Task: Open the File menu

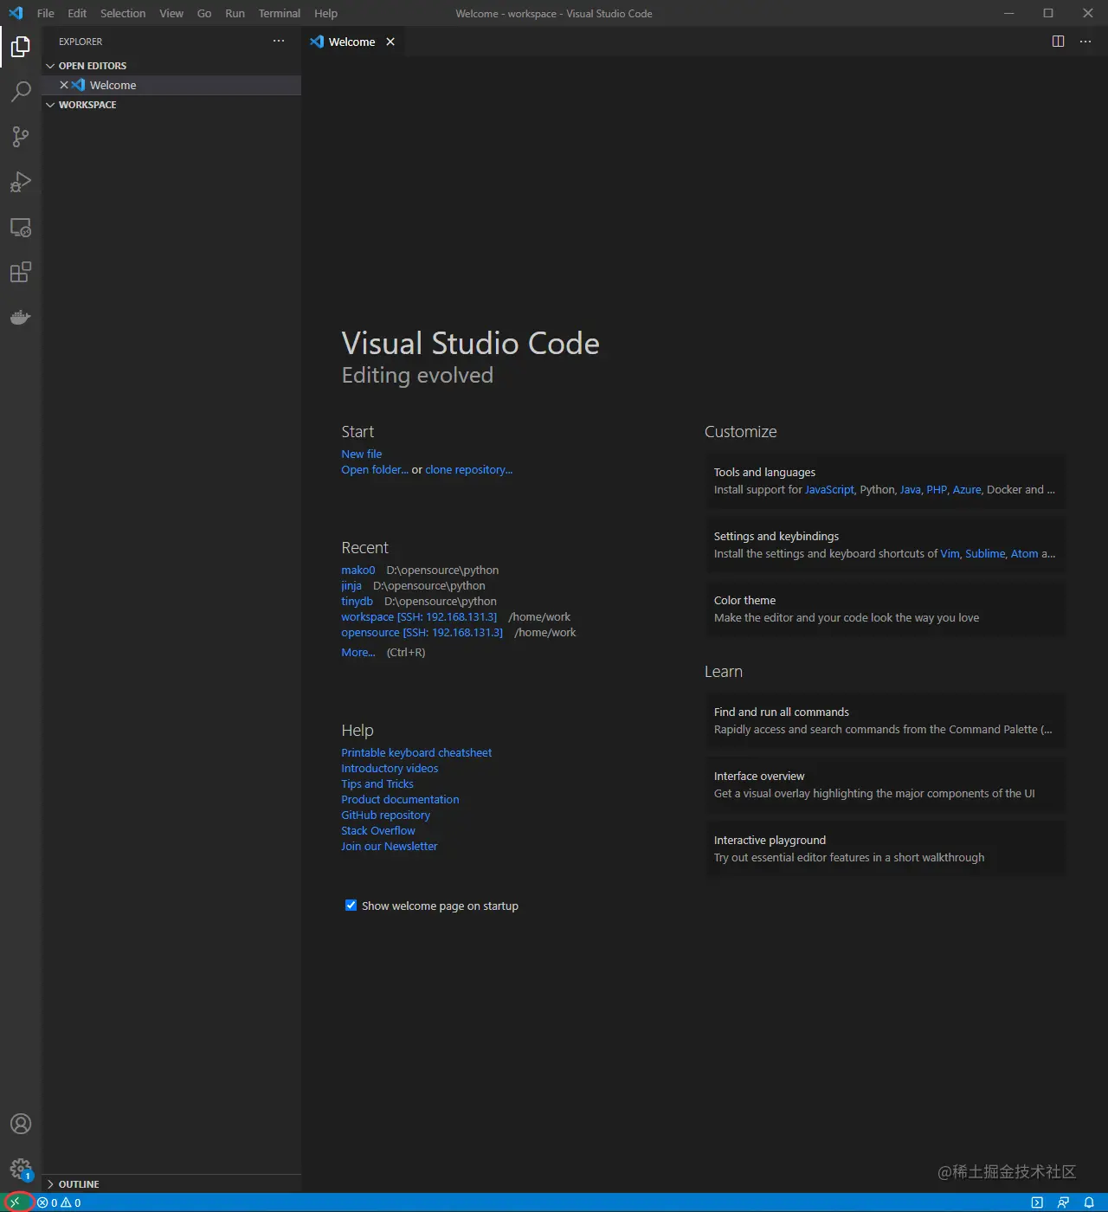Action: (x=46, y=13)
